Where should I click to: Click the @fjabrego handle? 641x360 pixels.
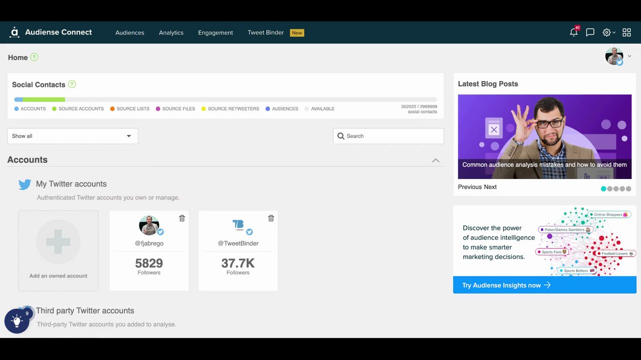click(149, 243)
